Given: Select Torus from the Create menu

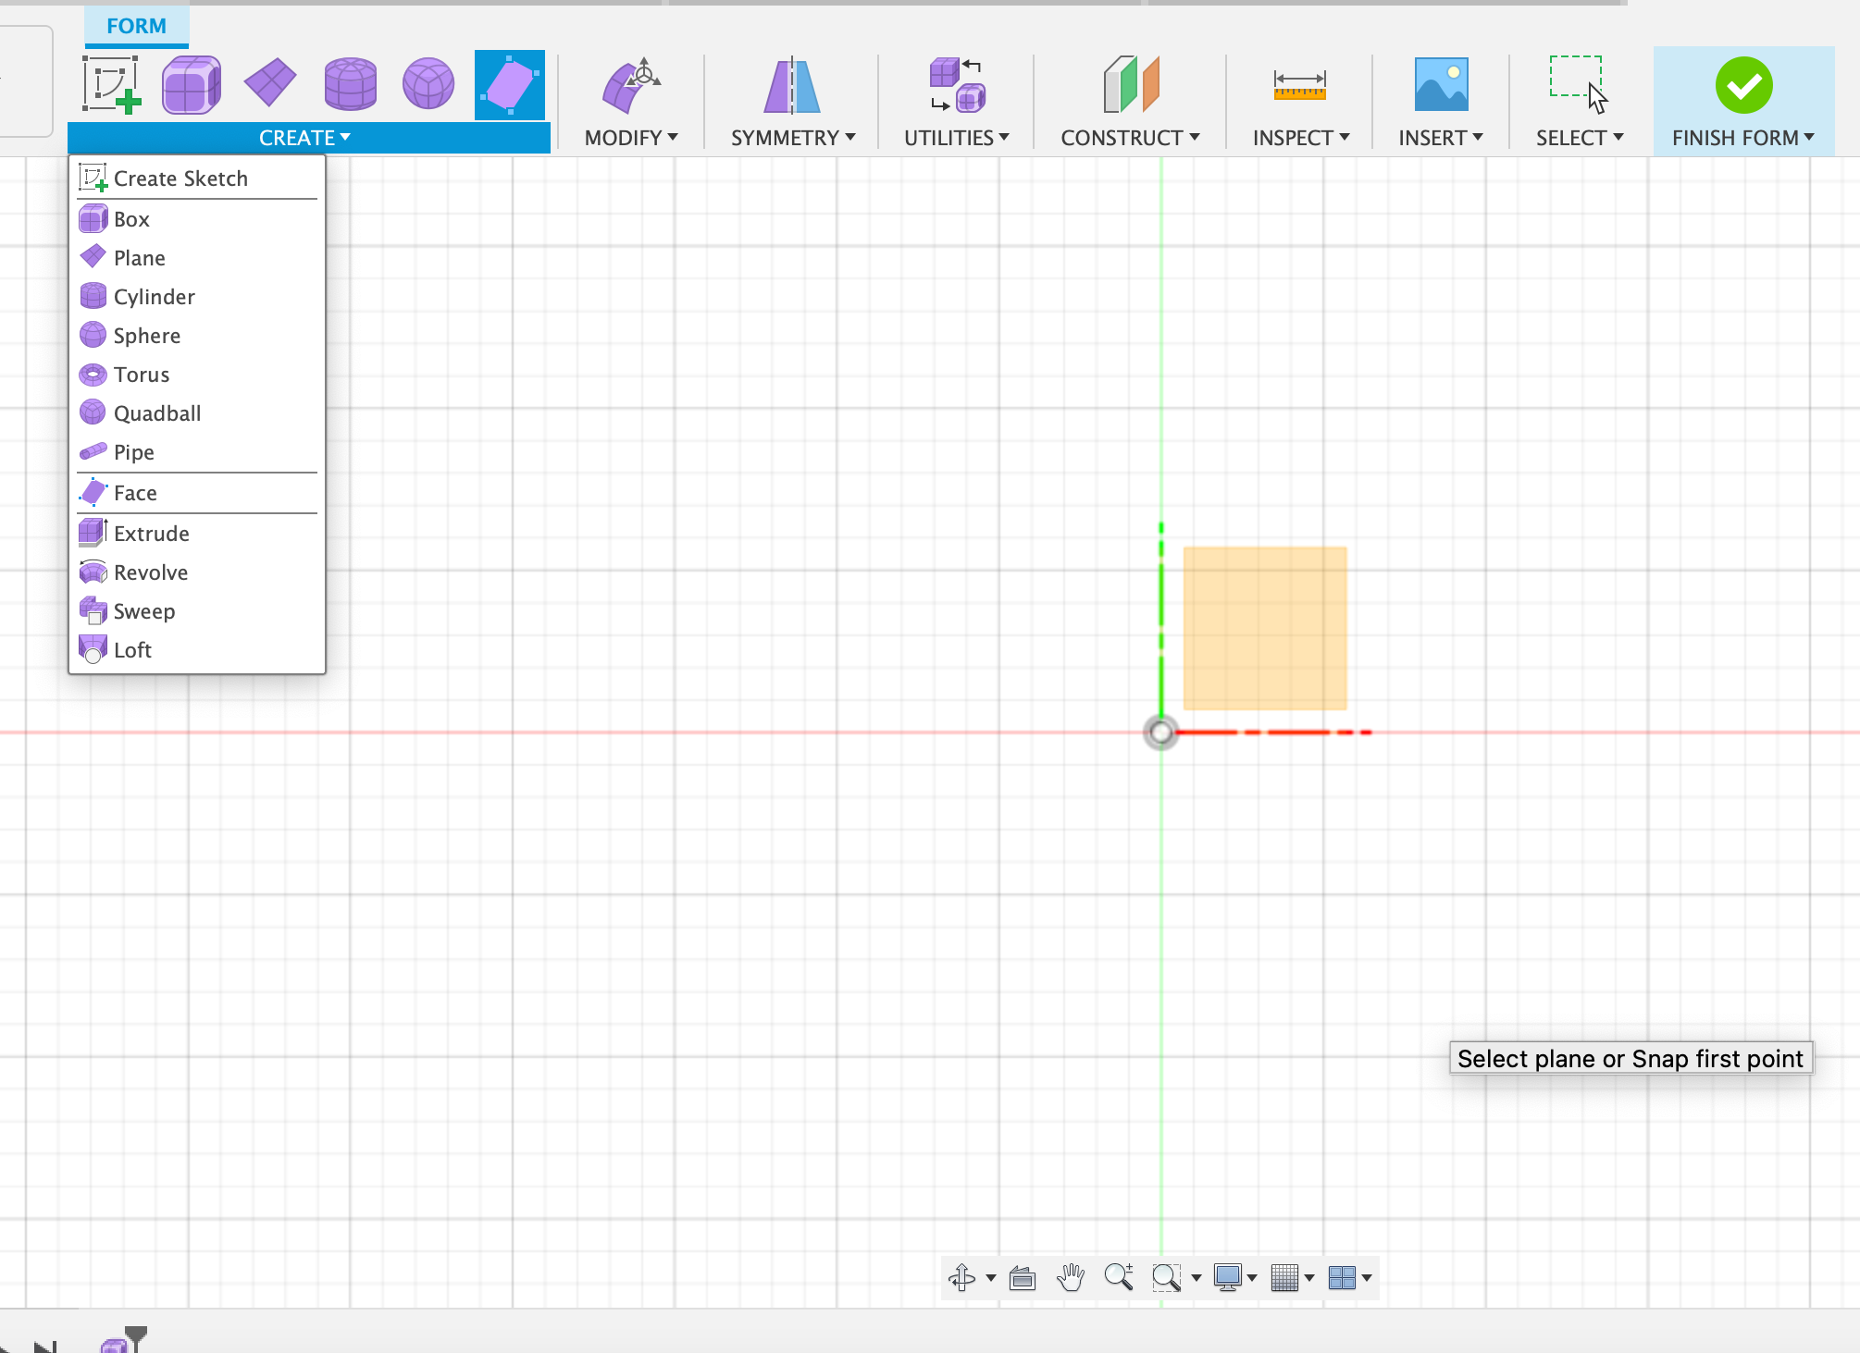Looking at the screenshot, I should 141,375.
